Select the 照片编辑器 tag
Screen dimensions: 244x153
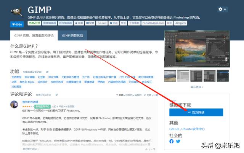pos(66,23)
